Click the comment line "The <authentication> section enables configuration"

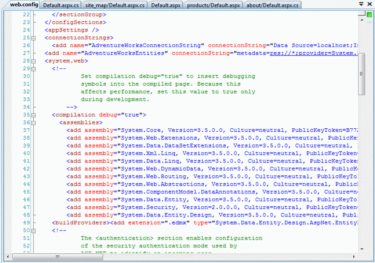coord(172,238)
